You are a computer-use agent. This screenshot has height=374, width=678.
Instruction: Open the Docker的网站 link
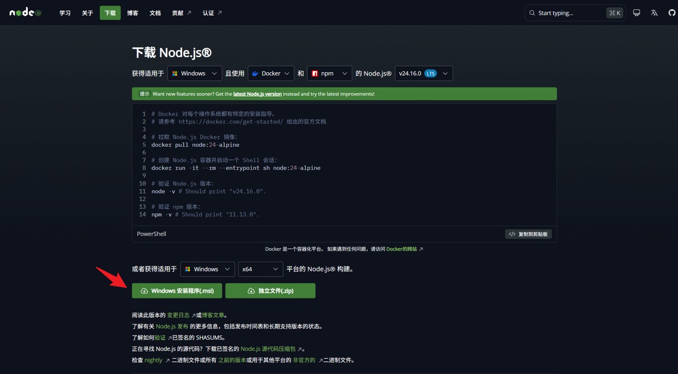pyautogui.click(x=405, y=249)
